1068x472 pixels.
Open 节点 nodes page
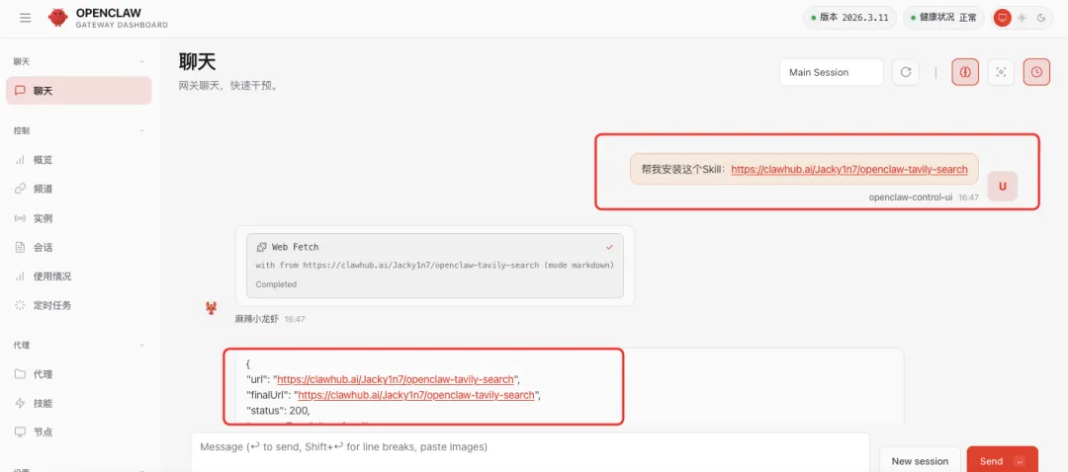pyautogui.click(x=79, y=432)
